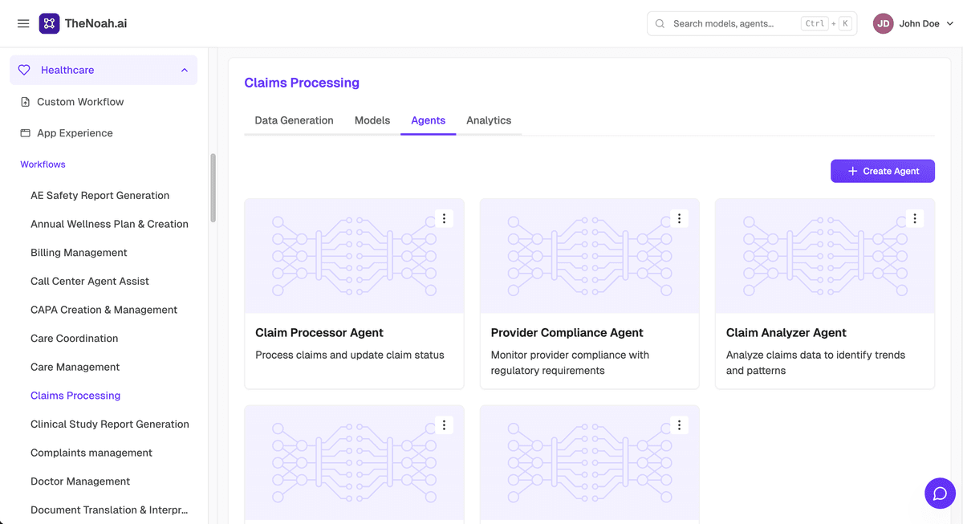Open Claim Analyzer Agent options menu

[915, 218]
